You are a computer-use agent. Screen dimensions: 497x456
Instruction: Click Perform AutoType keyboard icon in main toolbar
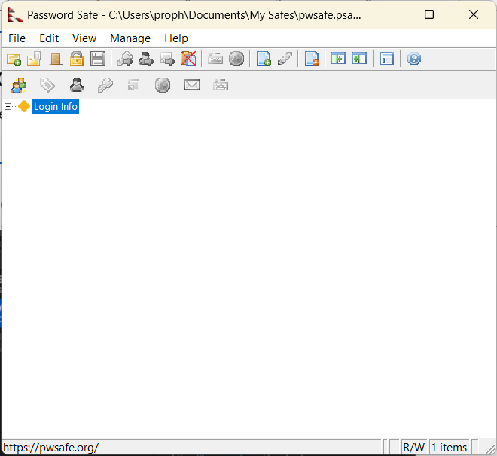click(215, 59)
